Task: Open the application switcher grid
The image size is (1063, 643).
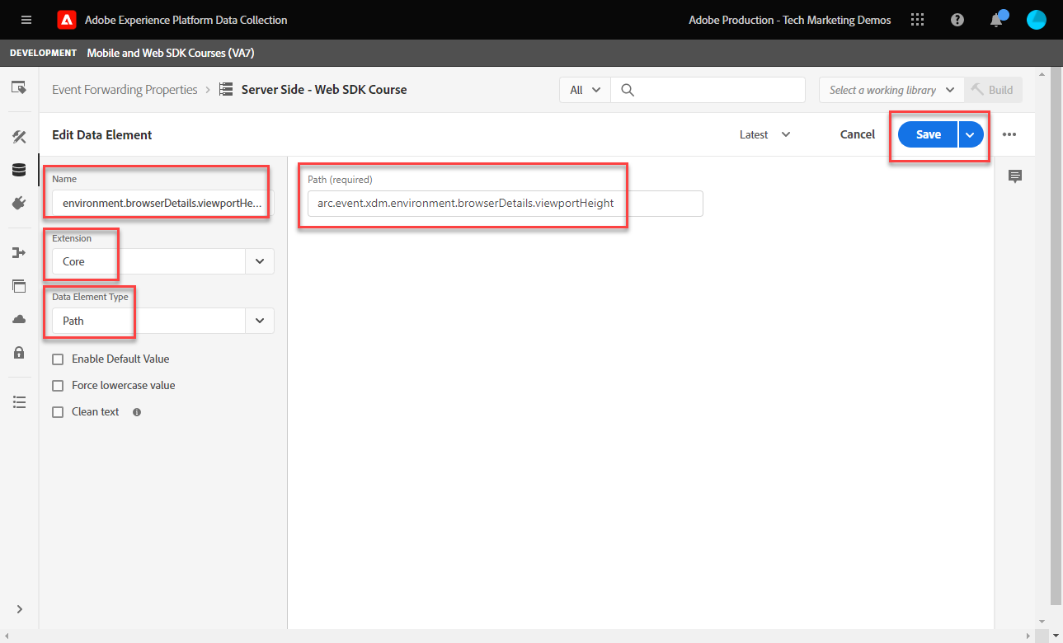Action: 918,20
